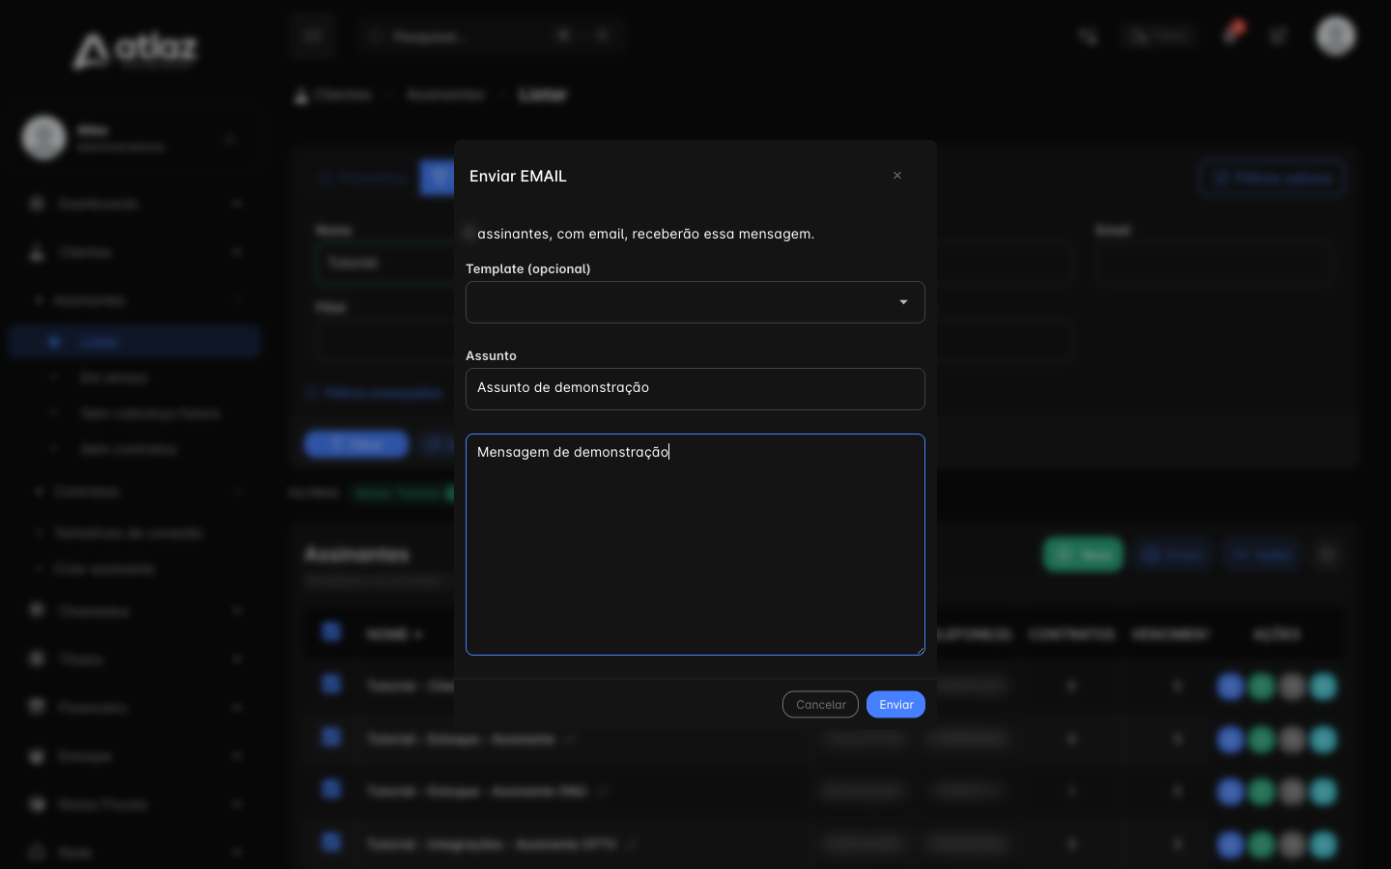The image size is (1391, 869).
Task: Click the Assunto input field
Action: pos(695,389)
